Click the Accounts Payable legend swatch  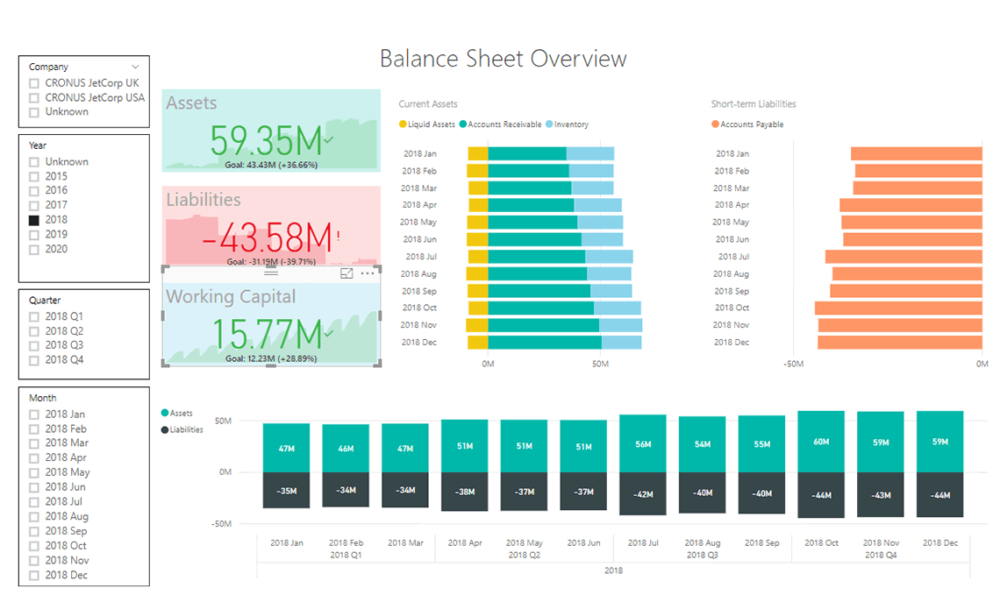coord(715,124)
